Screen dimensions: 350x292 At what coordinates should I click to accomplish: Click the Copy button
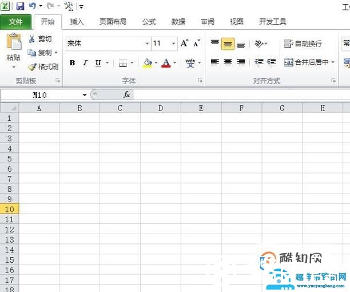[x=40, y=53]
